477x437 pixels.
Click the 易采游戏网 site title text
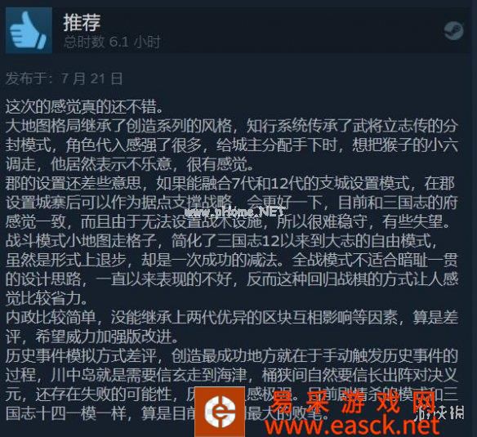point(353,403)
